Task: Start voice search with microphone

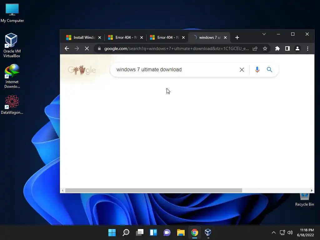Action: (257, 70)
